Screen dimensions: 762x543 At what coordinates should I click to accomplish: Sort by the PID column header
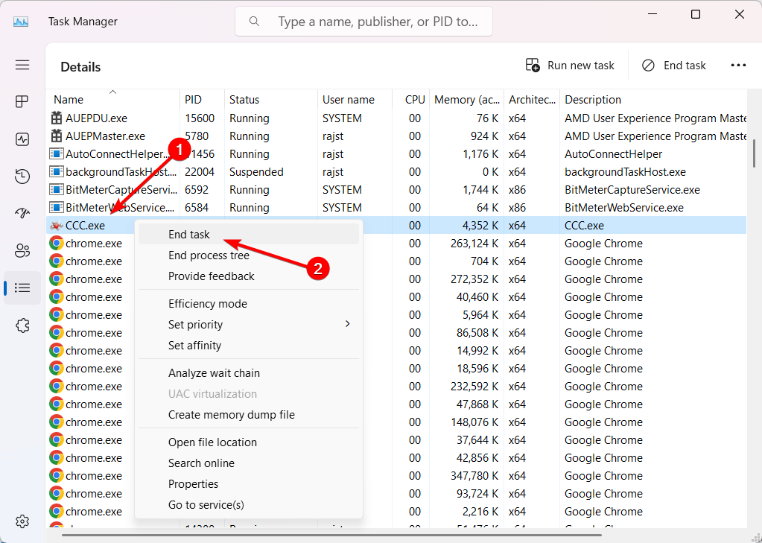tap(202, 99)
